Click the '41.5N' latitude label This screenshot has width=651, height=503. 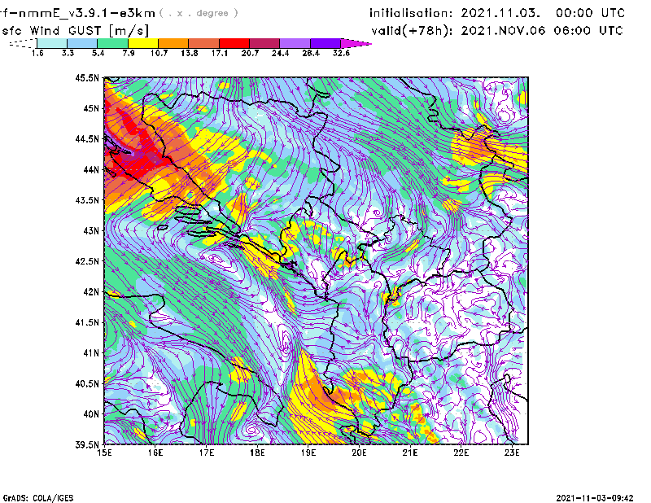coord(87,322)
